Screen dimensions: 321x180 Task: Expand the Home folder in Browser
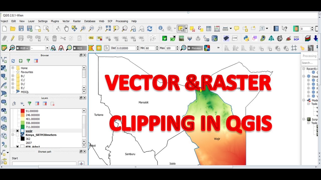coord(13,68)
